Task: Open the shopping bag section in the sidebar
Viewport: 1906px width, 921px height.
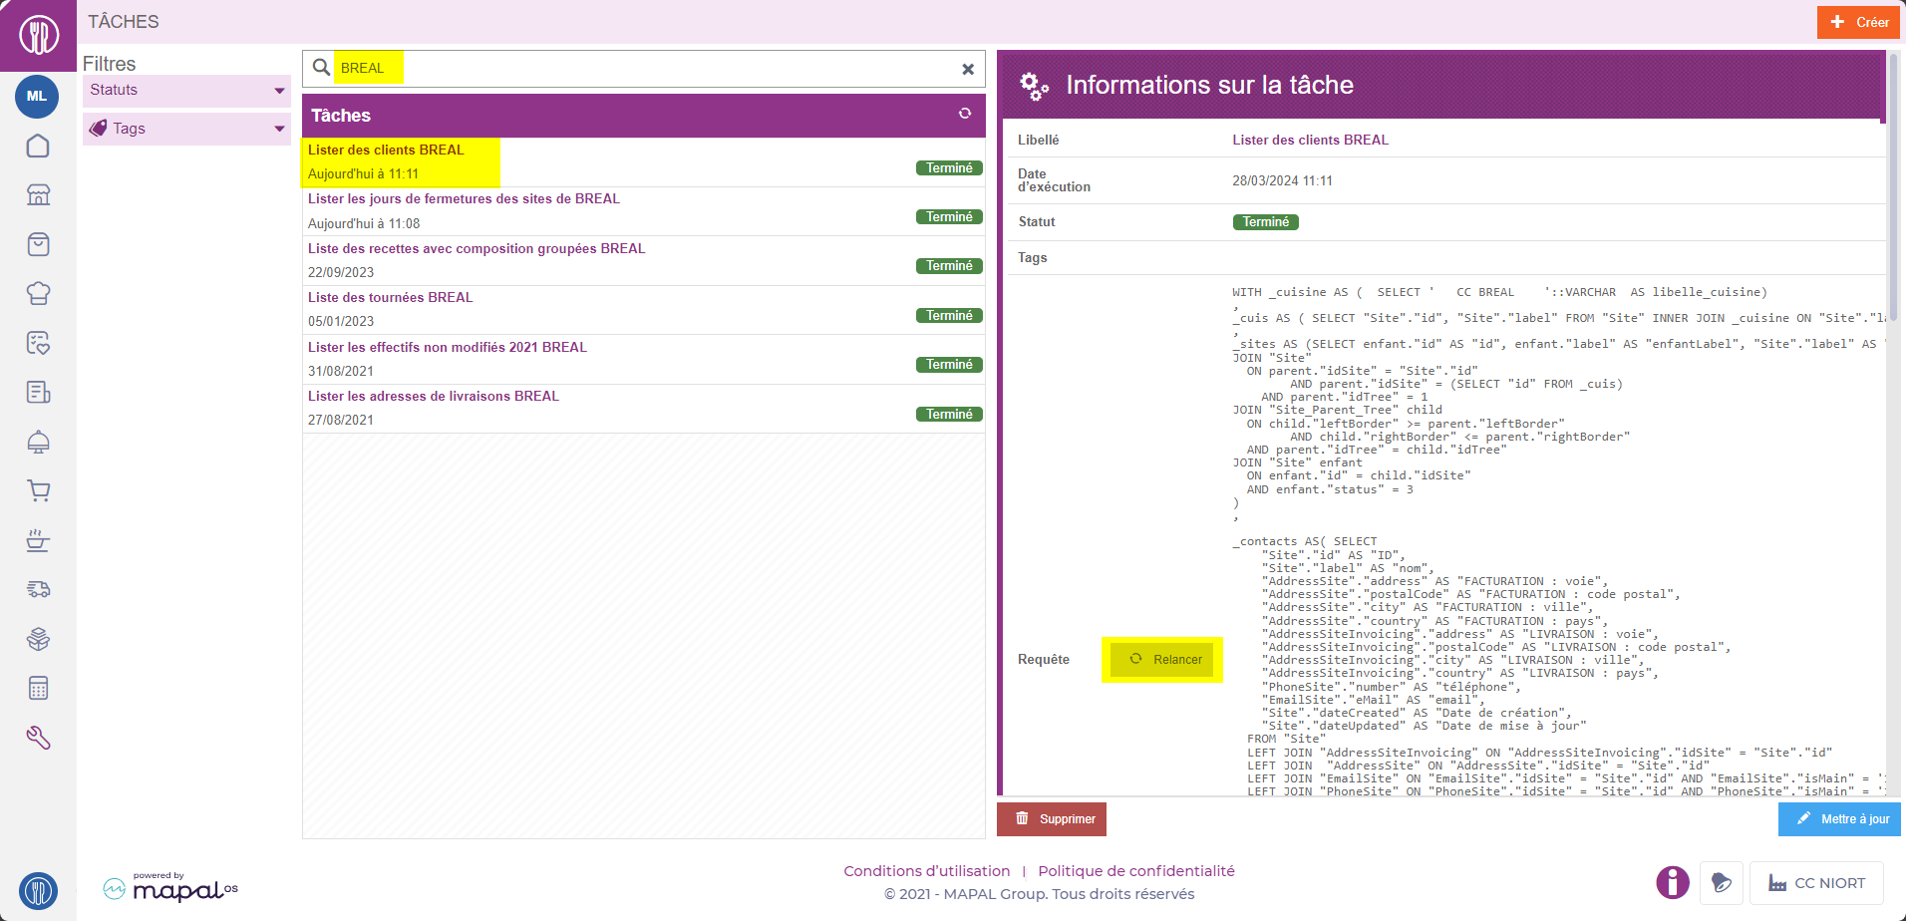Action: 38,244
